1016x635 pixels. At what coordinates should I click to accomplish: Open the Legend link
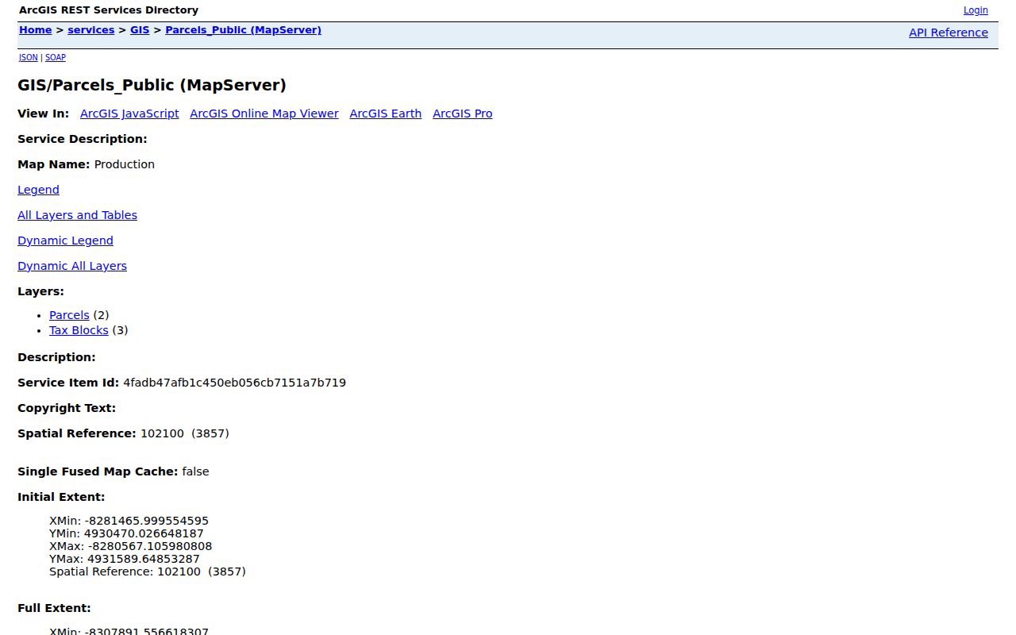pyautogui.click(x=38, y=190)
